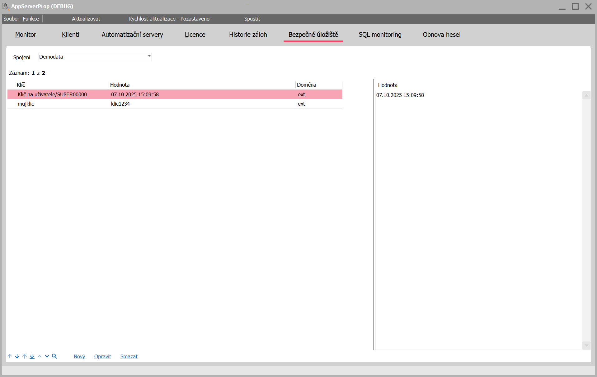Open the Funkce menu
This screenshot has height=377, width=597.
pyautogui.click(x=31, y=19)
